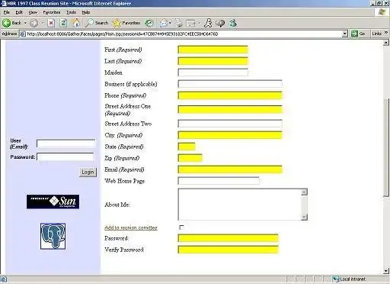Screen dimensions: 390x284
Task: Click the Business input field
Action: pyautogui.click(x=230, y=84)
